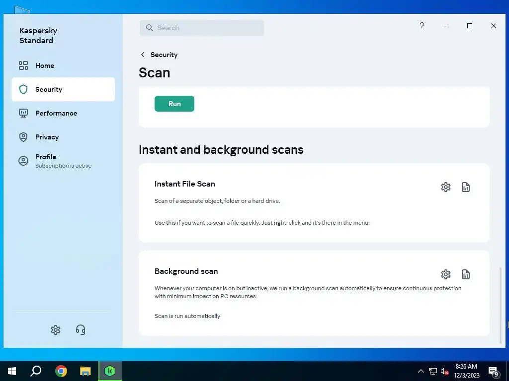The width and height of the screenshot is (509, 381).
Task: Open support headset icon in sidebar
Action: [81, 330]
